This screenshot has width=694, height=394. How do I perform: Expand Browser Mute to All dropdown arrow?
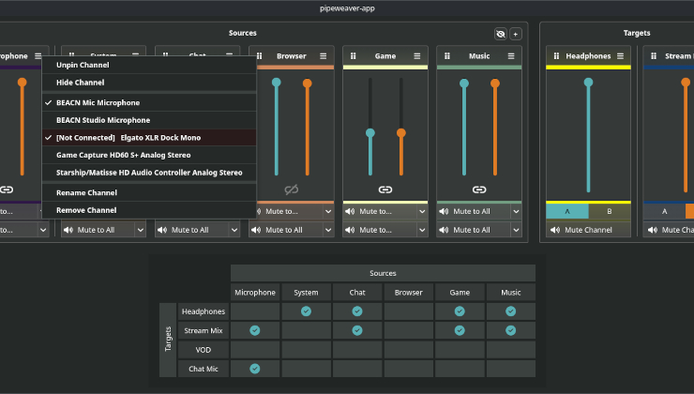pyautogui.click(x=328, y=230)
